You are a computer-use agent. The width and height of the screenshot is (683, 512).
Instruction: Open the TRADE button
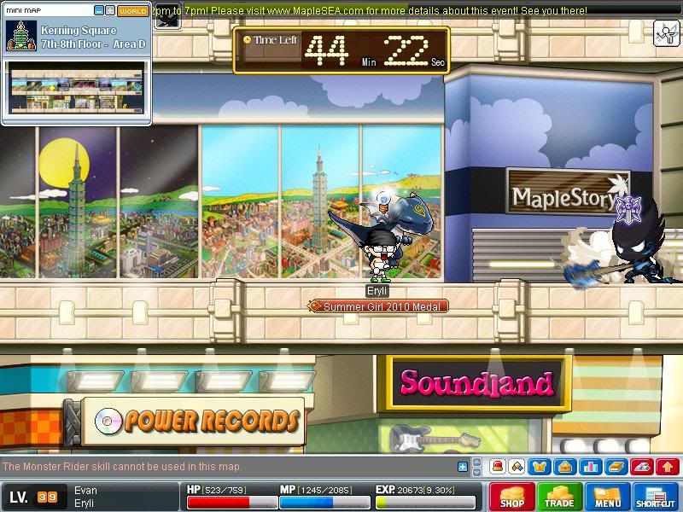pos(560,497)
